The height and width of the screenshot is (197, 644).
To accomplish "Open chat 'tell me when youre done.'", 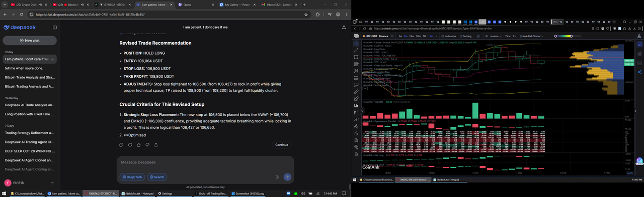I will click(x=30, y=68).
